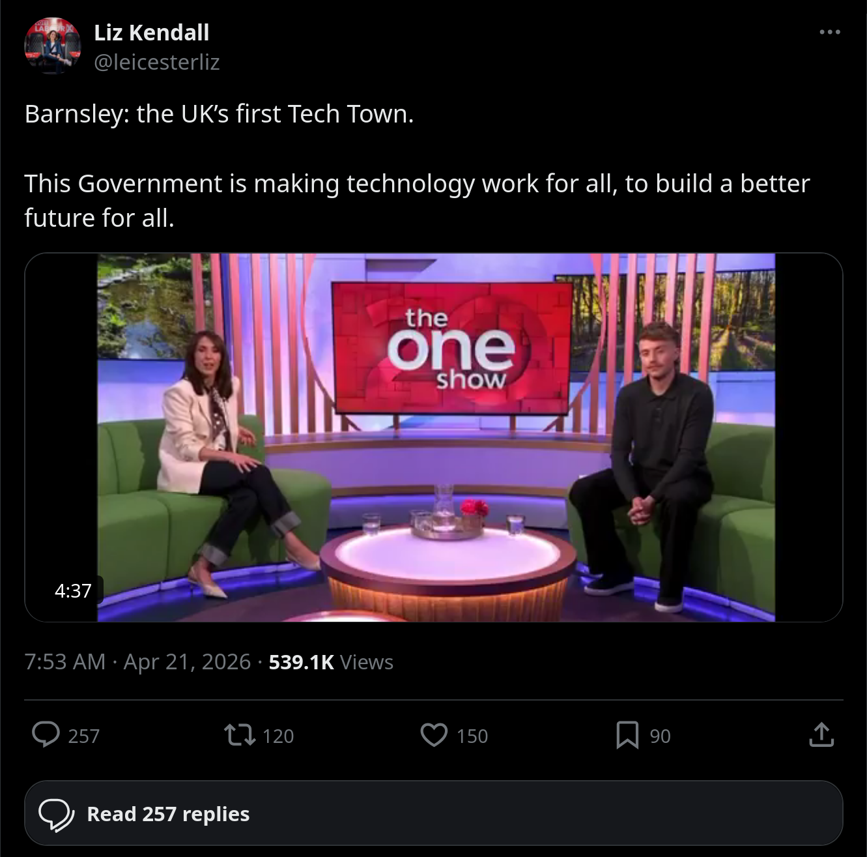Click the chat bubbles icon beside Read replies
The height and width of the screenshot is (857, 867).
pyautogui.click(x=57, y=814)
